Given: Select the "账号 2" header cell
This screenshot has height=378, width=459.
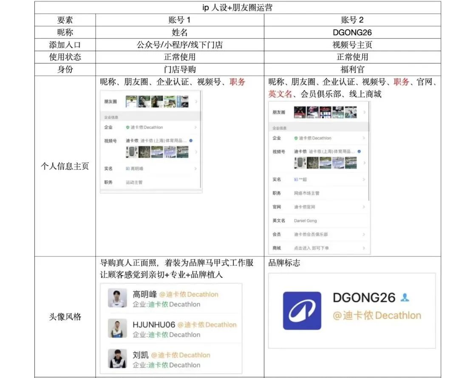Looking at the screenshot, I should [352, 20].
